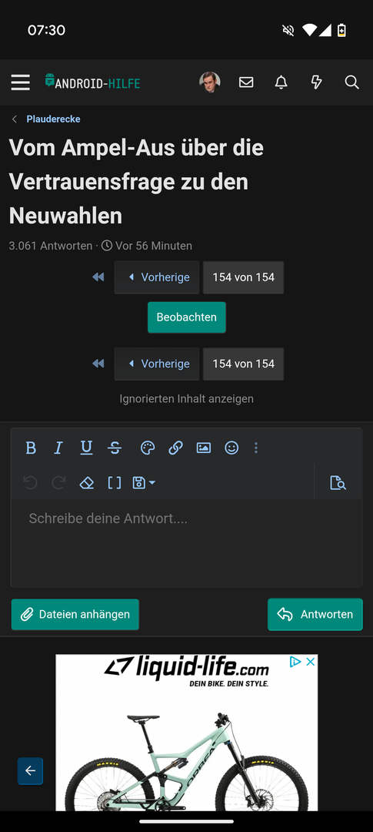Open the text color palette

pos(148,448)
